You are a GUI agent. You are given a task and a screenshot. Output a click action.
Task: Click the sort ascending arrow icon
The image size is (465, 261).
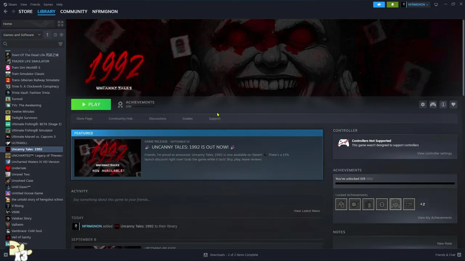tap(47, 35)
